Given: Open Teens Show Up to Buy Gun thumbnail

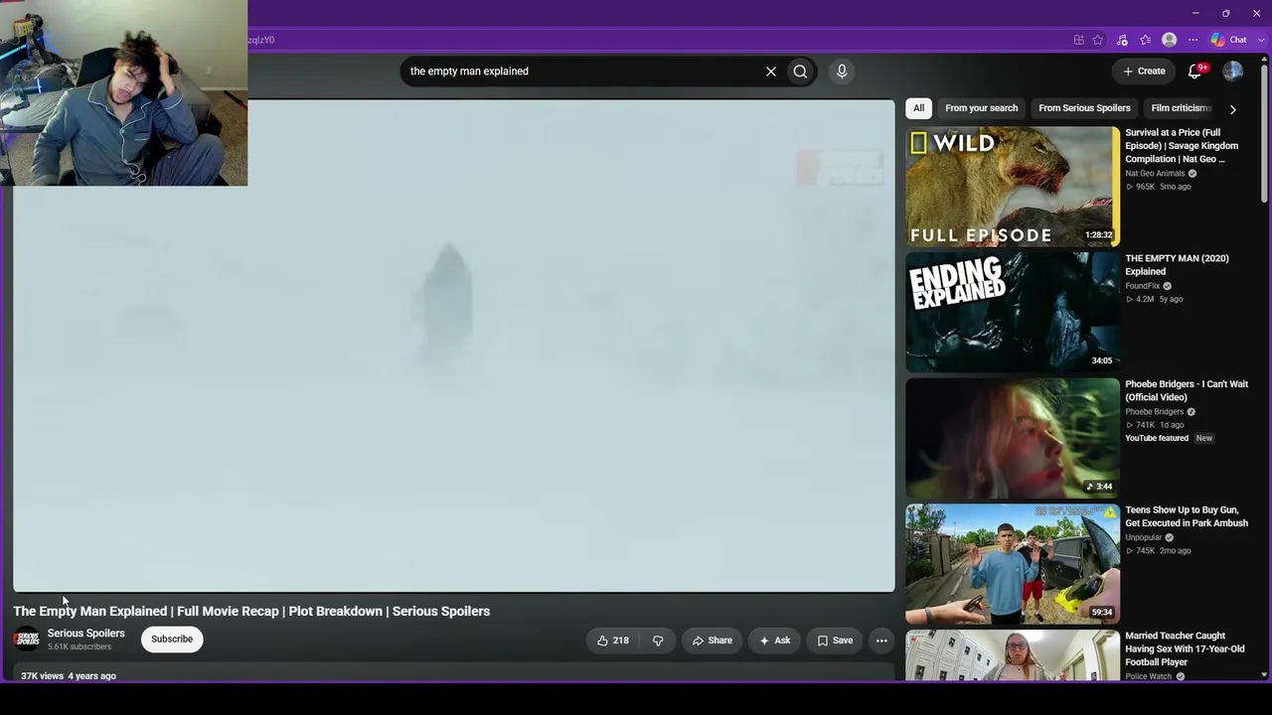Looking at the screenshot, I should click(x=1012, y=564).
